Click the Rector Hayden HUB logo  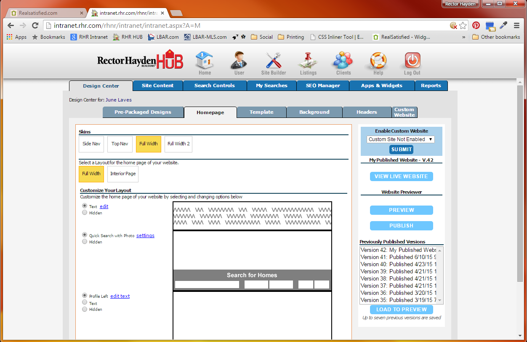140,59
